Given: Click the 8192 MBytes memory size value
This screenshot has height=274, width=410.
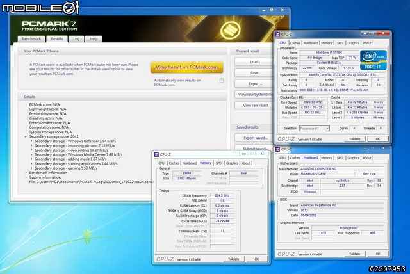Looking at the screenshot, I should tap(186, 179).
